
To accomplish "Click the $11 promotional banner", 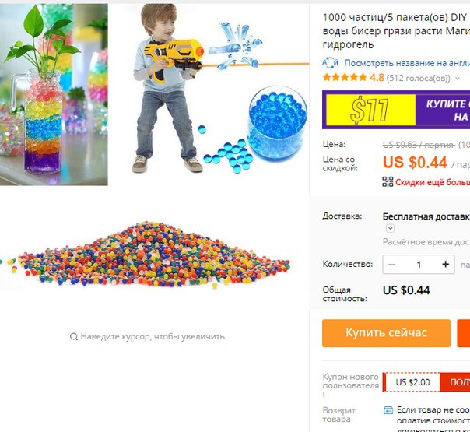I will (396, 110).
